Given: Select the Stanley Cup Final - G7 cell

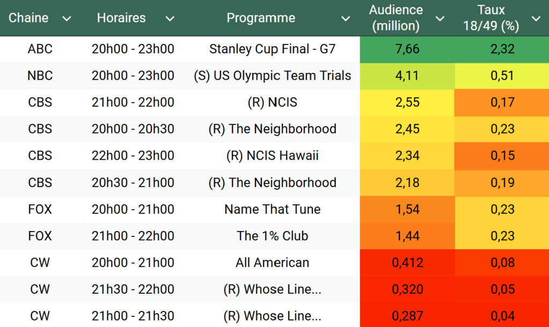Looking at the screenshot, I should click(272, 49).
